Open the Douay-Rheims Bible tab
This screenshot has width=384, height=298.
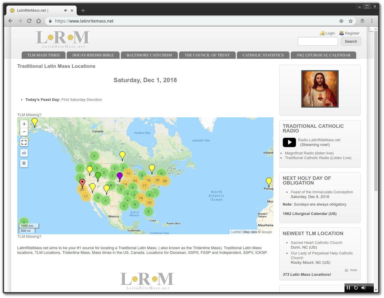click(93, 55)
